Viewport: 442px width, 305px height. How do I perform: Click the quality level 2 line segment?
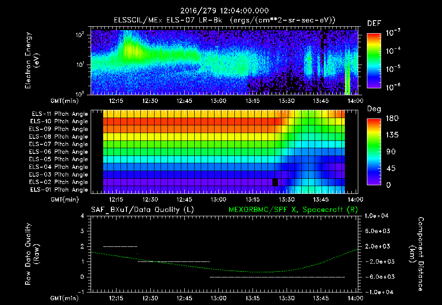[x=120, y=246]
